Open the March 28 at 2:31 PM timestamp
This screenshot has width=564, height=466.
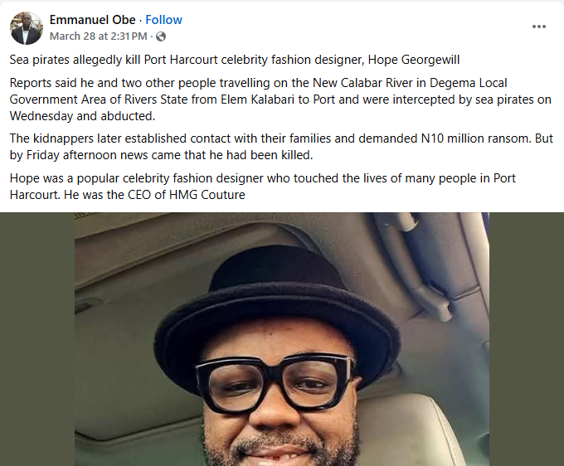click(x=98, y=36)
